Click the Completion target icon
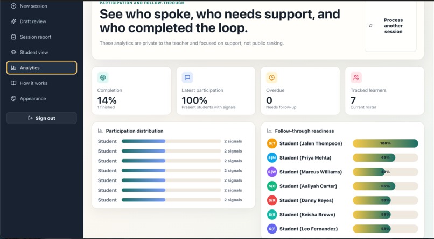434x239 pixels. (x=103, y=77)
